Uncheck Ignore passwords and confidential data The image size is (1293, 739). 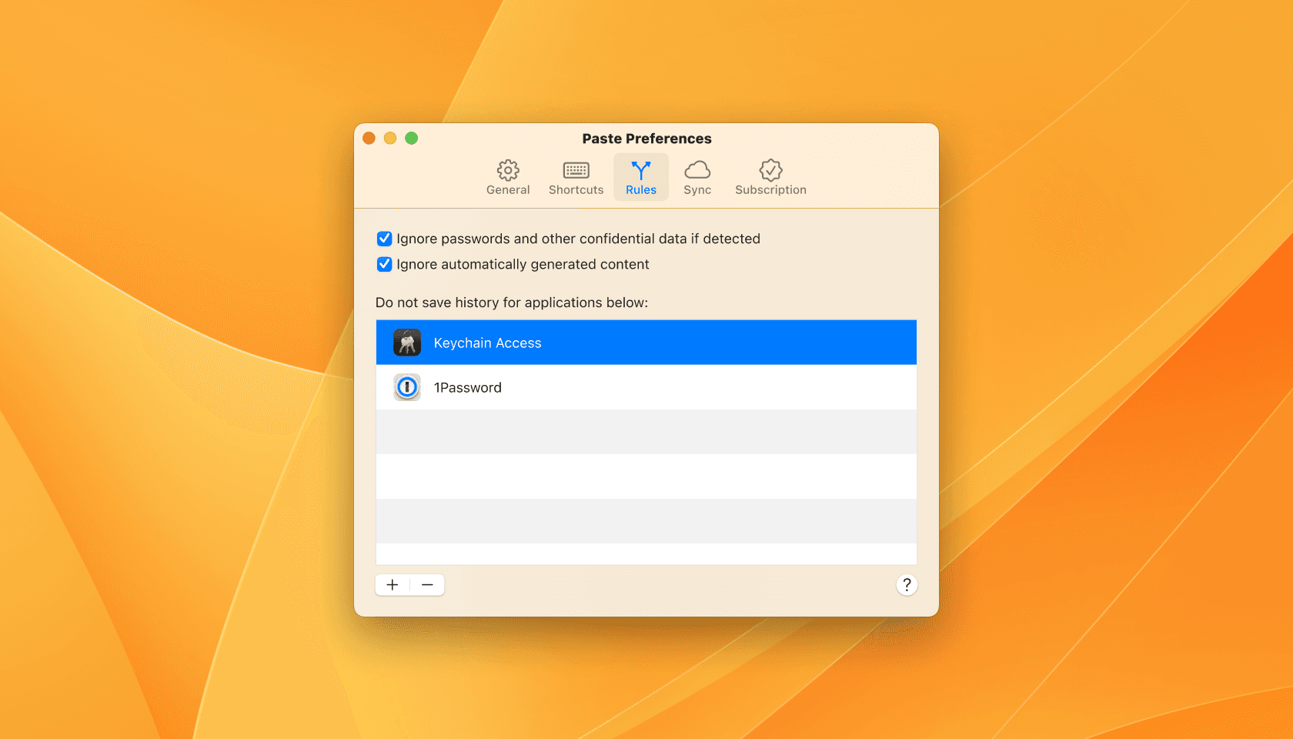tap(385, 239)
